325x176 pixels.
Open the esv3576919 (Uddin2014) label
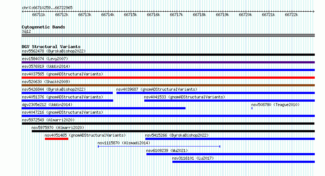pos(46,66)
